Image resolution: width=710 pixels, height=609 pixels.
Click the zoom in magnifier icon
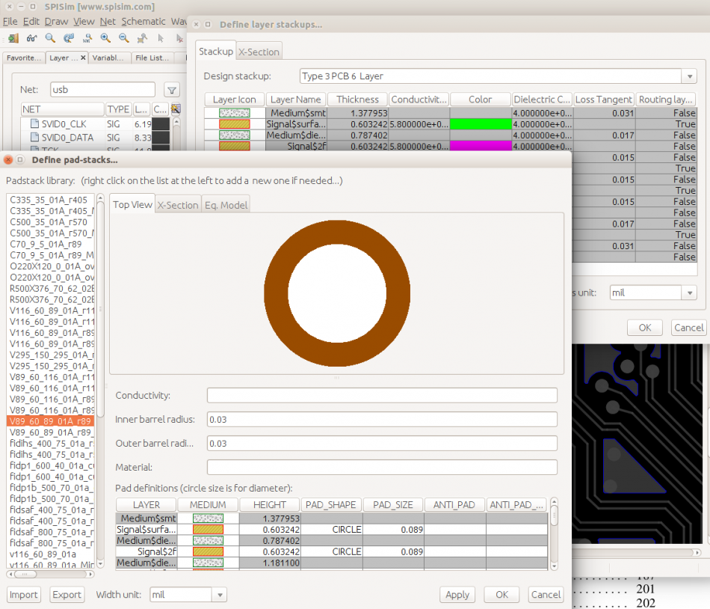click(105, 38)
